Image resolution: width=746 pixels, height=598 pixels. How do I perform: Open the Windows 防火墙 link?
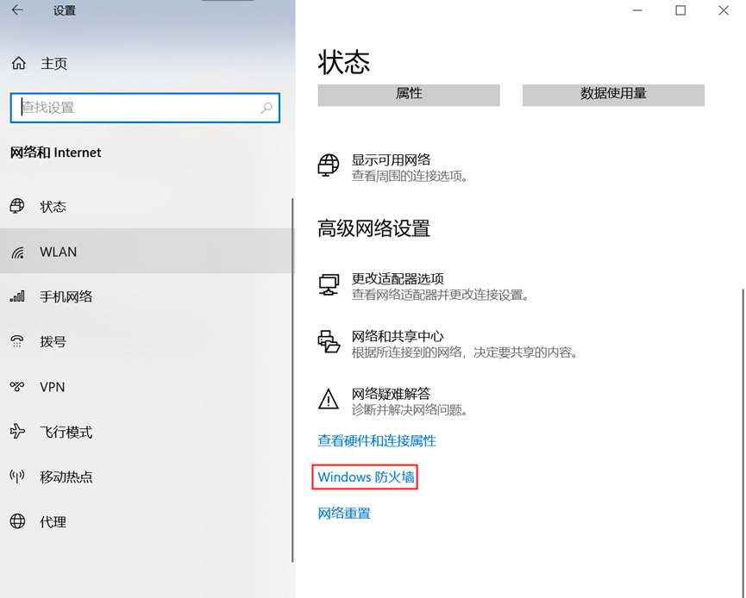point(364,477)
